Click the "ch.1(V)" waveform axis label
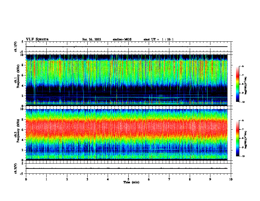 [x=16, y=47]
